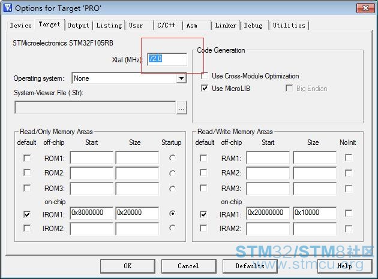The image size is (378, 279).
Task: Select ROM2 Startup radio button
Action: pos(172,173)
